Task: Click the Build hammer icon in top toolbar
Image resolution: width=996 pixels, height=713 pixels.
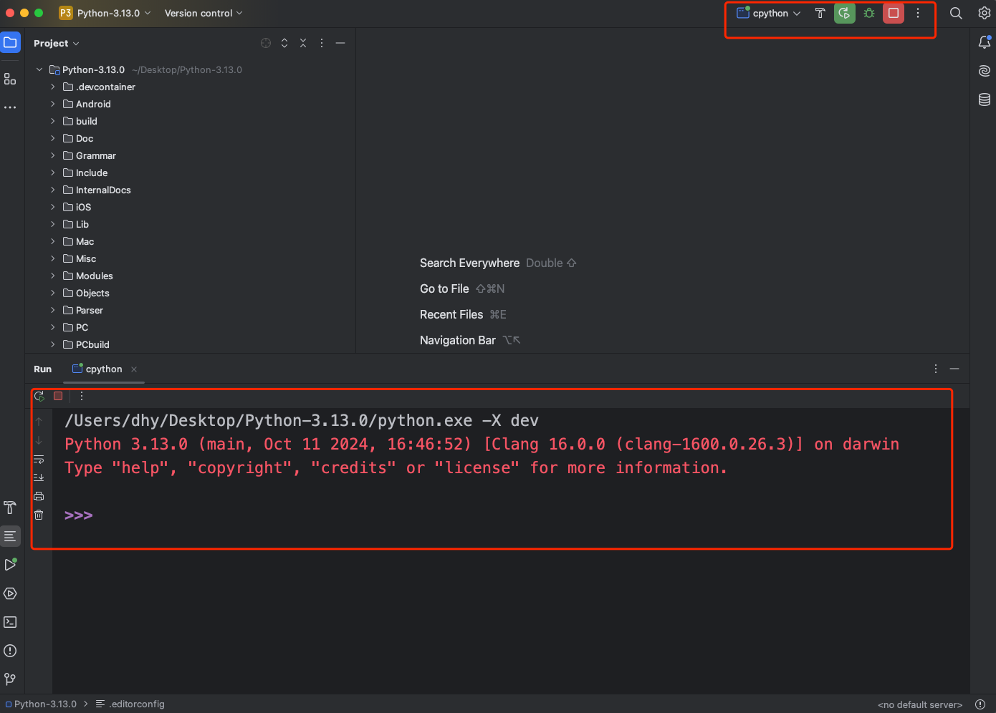Action: [x=820, y=13]
